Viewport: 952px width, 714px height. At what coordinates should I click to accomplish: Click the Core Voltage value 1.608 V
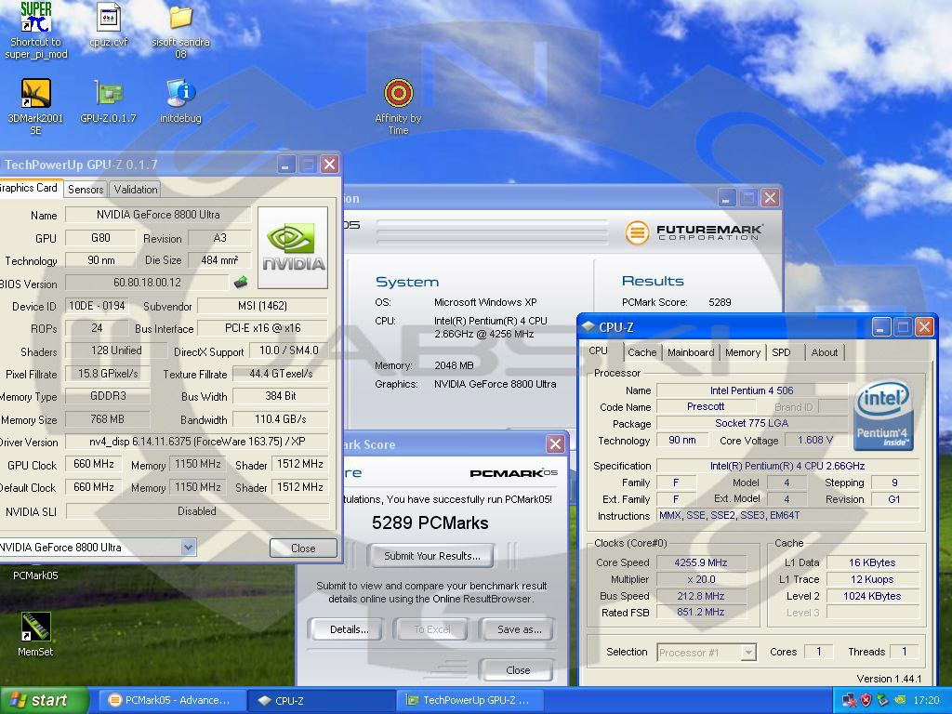(814, 440)
